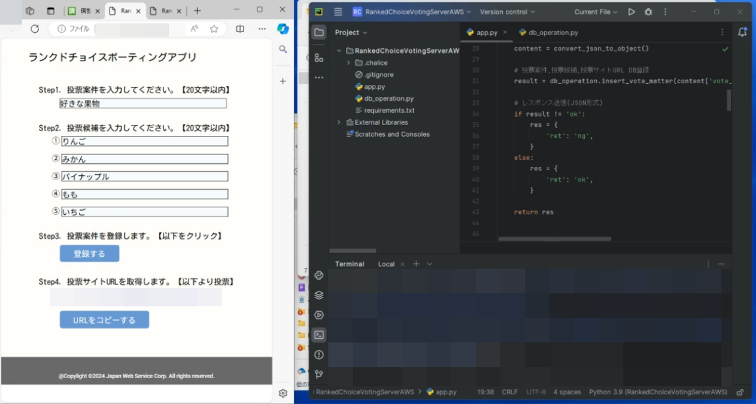
Task: Open Current File run configuration dropdown
Action: pyautogui.click(x=596, y=11)
